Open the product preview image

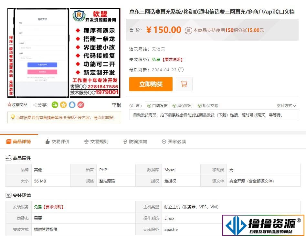click(64, 53)
